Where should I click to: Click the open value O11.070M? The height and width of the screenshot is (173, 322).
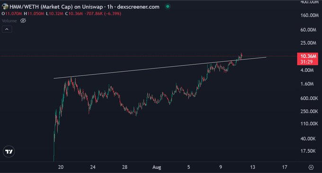point(12,14)
